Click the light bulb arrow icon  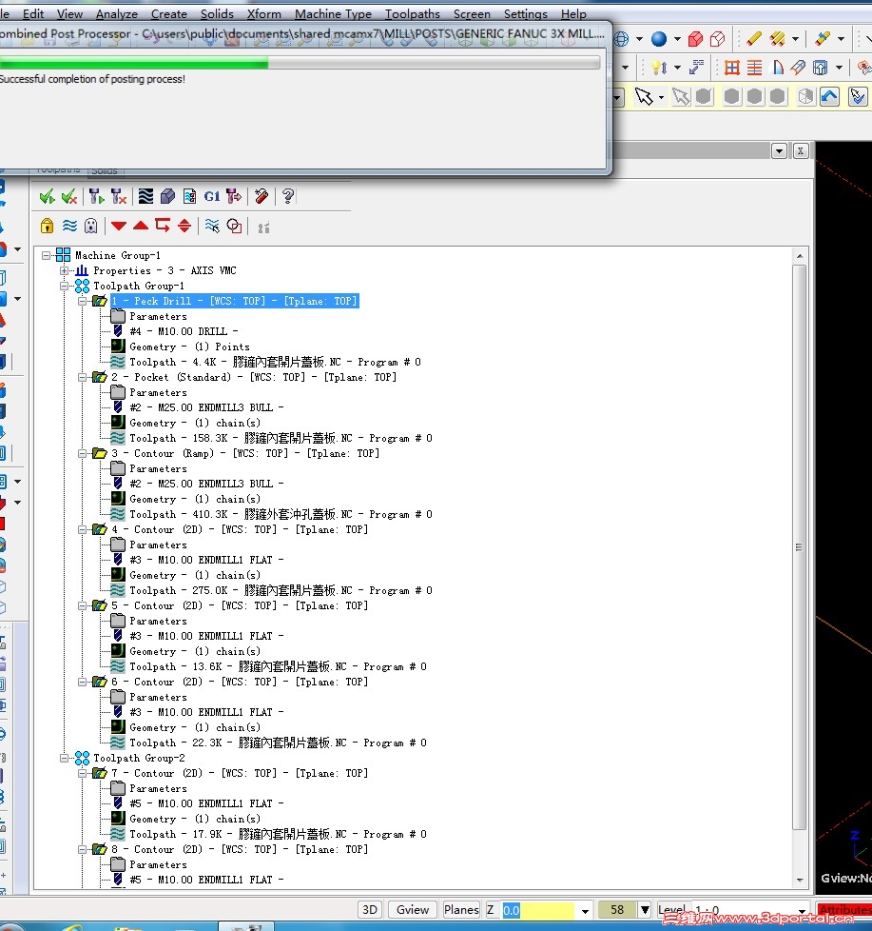coord(660,68)
